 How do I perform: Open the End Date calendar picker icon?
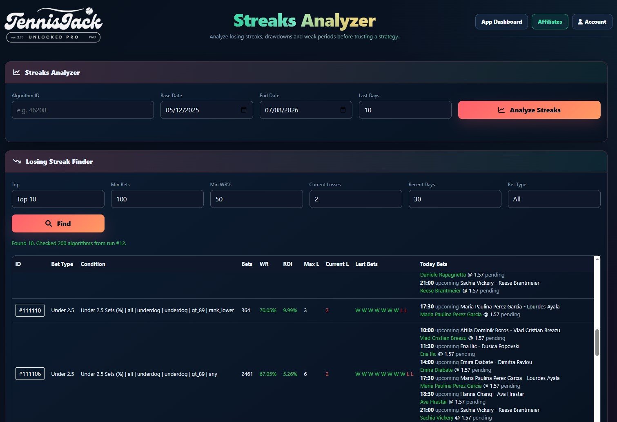click(343, 110)
